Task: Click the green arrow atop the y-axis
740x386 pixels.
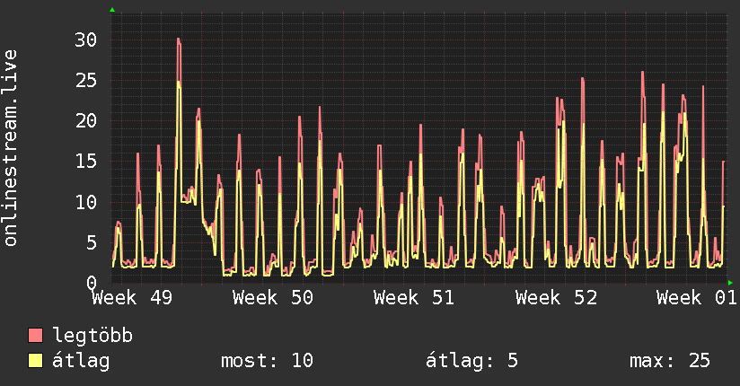Action: [112, 10]
